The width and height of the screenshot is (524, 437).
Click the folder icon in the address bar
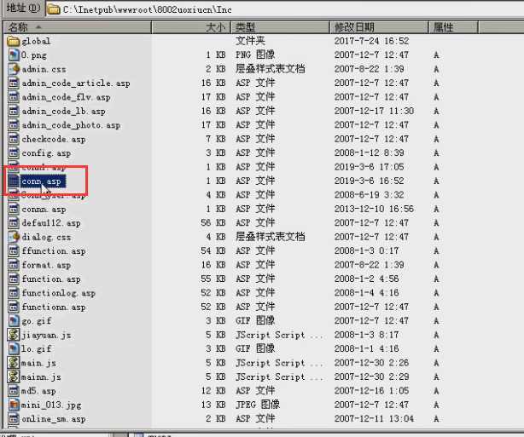[54, 9]
